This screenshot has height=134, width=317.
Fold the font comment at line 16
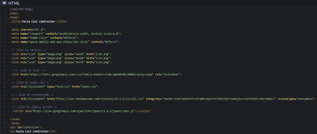(x=7, y=70)
